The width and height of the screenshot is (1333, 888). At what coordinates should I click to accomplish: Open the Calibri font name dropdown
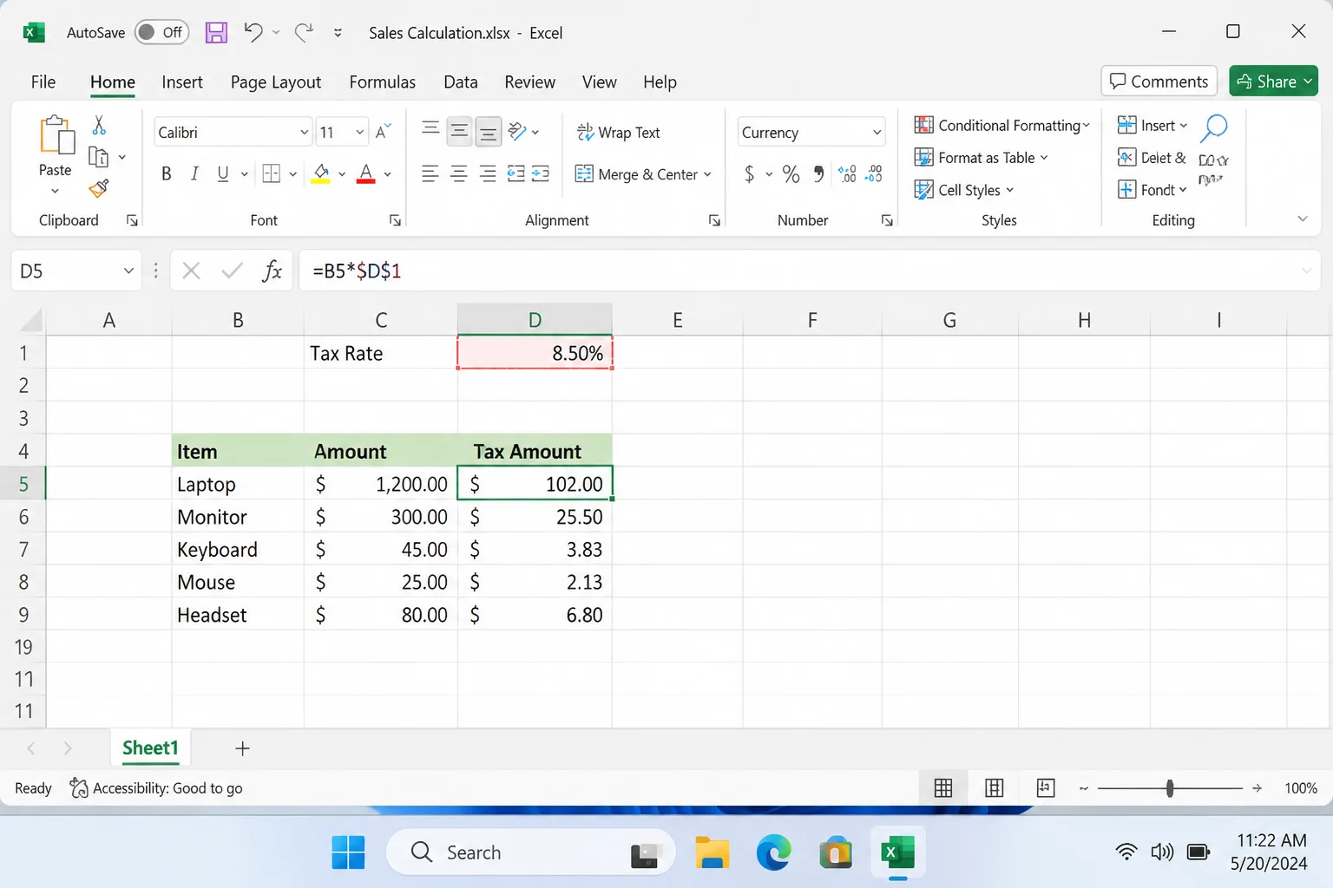pos(304,133)
